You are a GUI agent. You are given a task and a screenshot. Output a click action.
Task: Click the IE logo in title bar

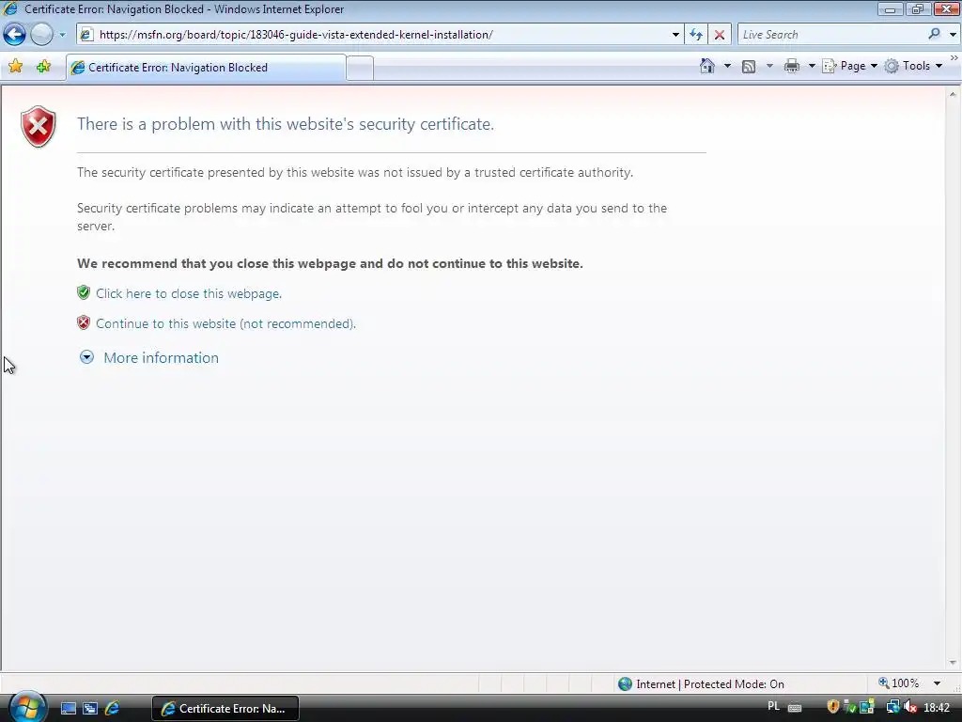[x=10, y=8]
